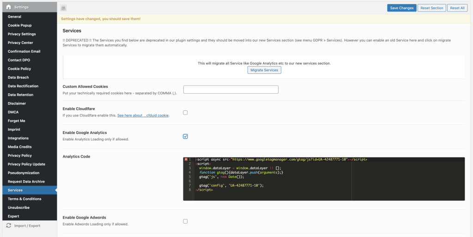This screenshot has width=473, height=237.
Task: Click the Reset Section button
Action: 431,8
